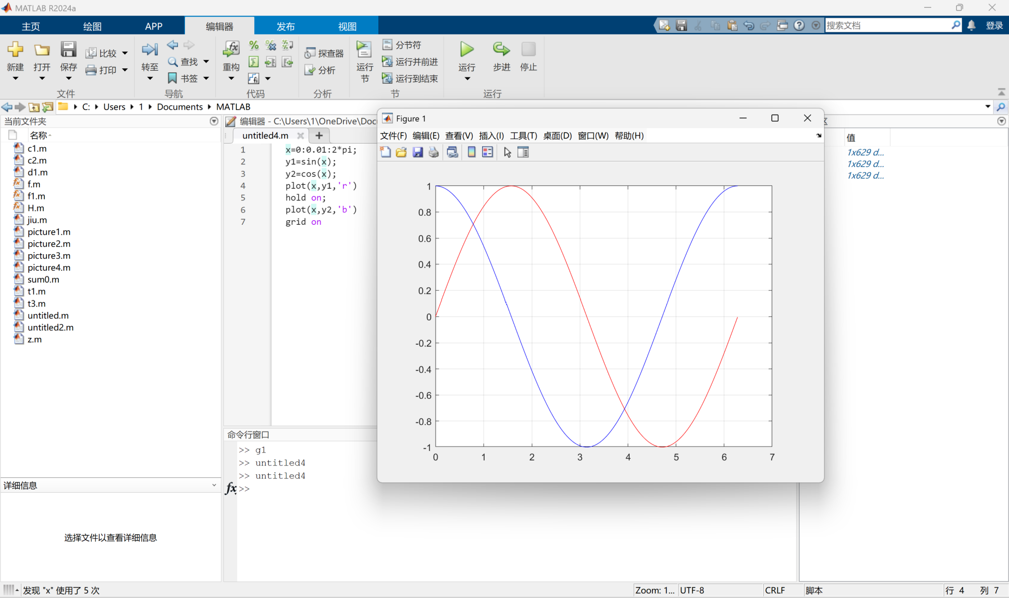Expand the Bookmark (书签) dropdown arrow
Screen dimensions: 1009x598
(206, 79)
